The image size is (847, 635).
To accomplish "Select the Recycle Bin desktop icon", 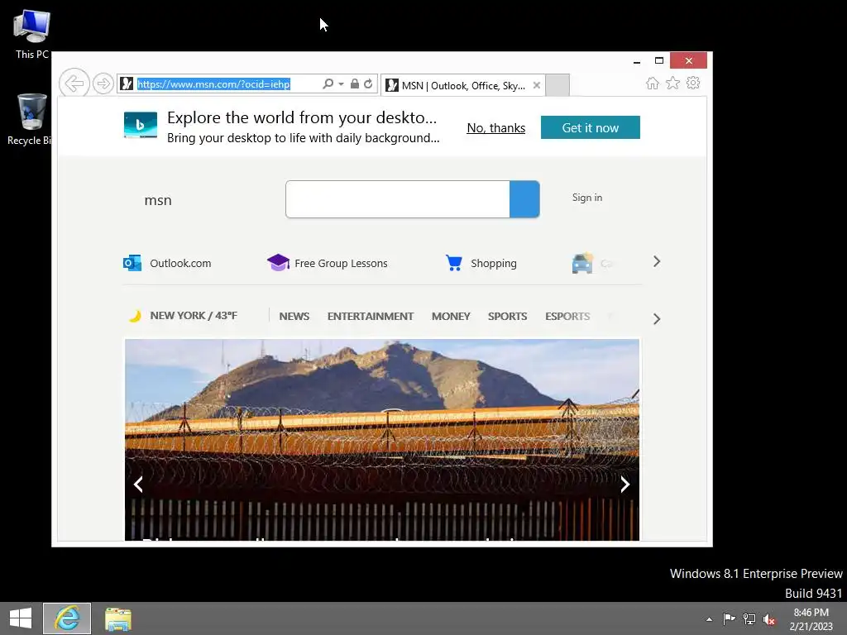I will [x=30, y=119].
